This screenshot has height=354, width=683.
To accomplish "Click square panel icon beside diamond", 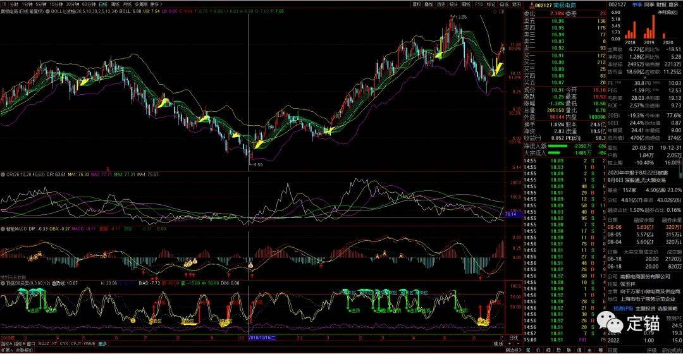I will (501, 12).
